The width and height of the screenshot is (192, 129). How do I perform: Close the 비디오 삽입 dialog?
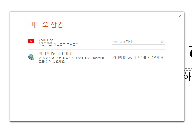tap(180, 16)
